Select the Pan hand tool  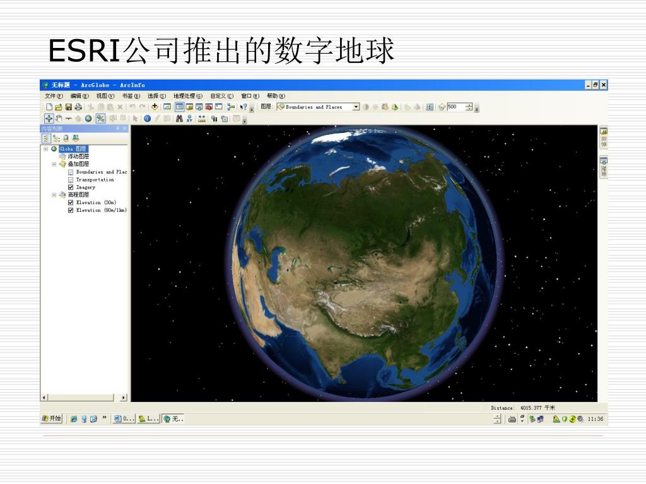pyautogui.click(x=59, y=118)
